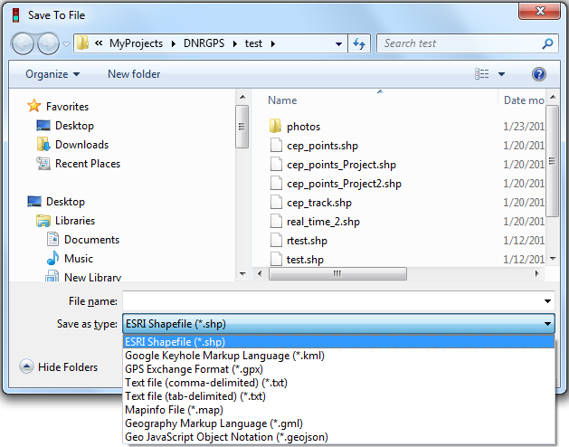Open the view options dropdown arrow
Viewport: 569px width, 447px height.
coord(501,74)
